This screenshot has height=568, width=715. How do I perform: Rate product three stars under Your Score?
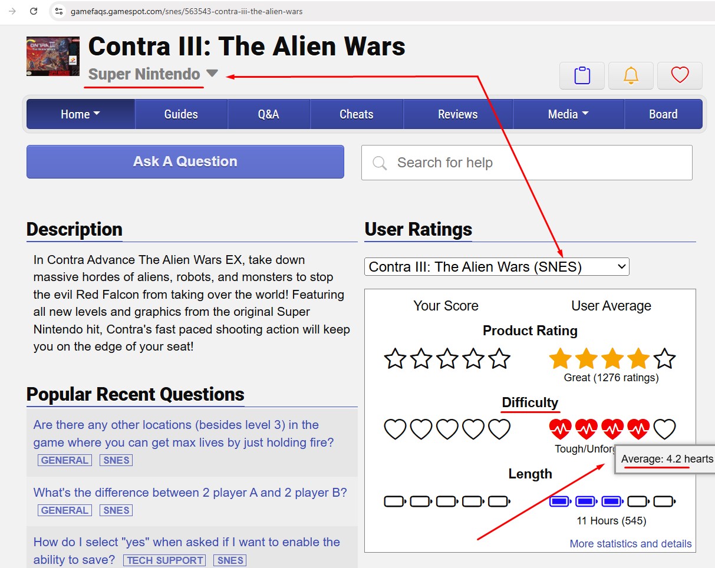click(x=447, y=358)
